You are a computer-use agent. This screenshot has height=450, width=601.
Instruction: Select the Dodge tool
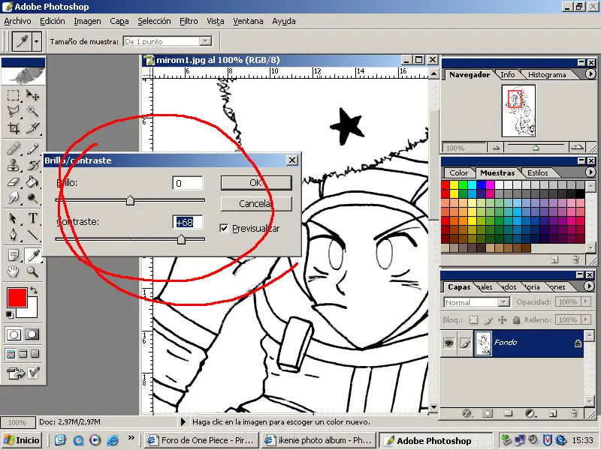click(x=32, y=198)
